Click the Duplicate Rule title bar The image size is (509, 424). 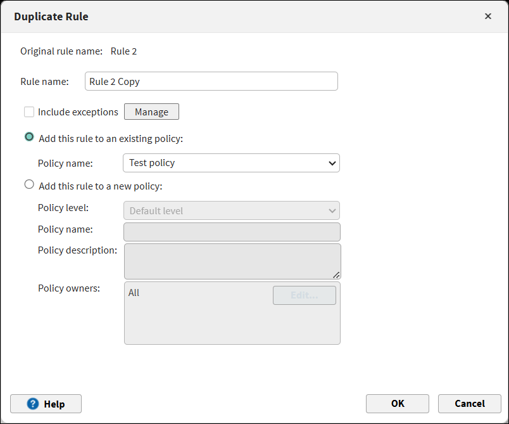[x=253, y=16]
